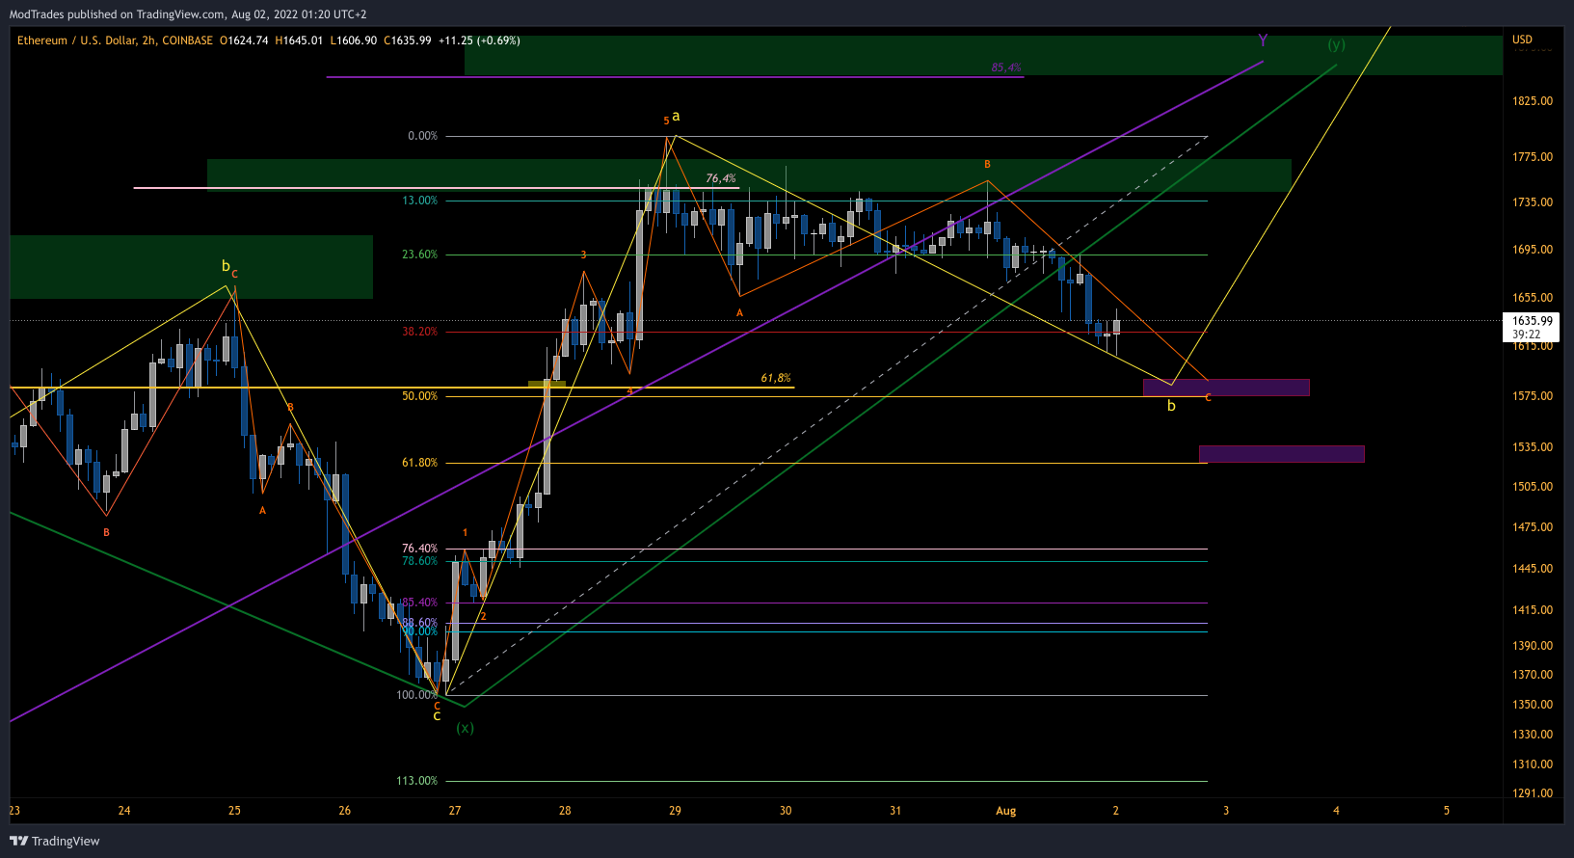Click the 1350.00 price axis label
The width and height of the screenshot is (1574, 858).
pyautogui.click(x=1532, y=705)
